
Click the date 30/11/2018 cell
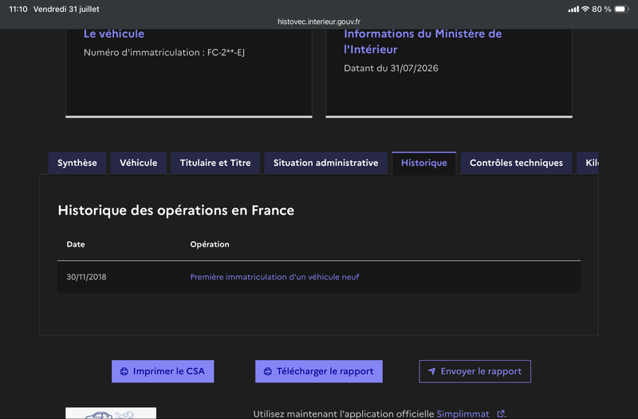point(86,277)
